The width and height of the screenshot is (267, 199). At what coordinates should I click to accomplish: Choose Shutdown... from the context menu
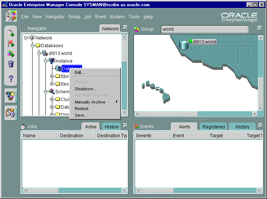(x=95, y=89)
